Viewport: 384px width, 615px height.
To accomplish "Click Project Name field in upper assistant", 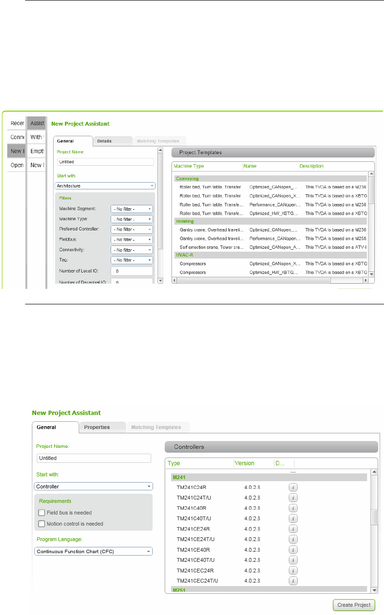I will [105, 162].
